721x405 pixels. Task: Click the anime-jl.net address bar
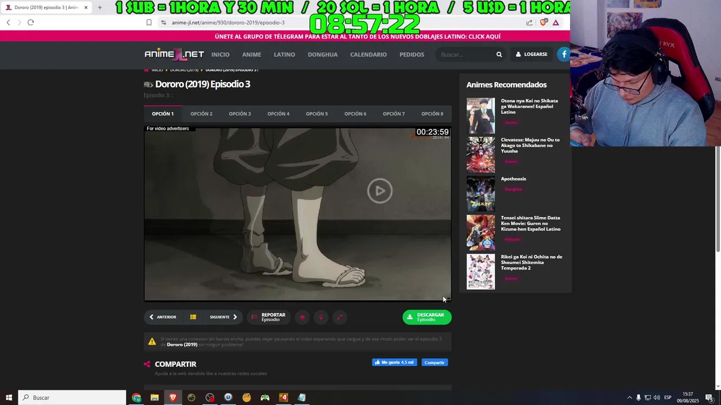pos(228,22)
